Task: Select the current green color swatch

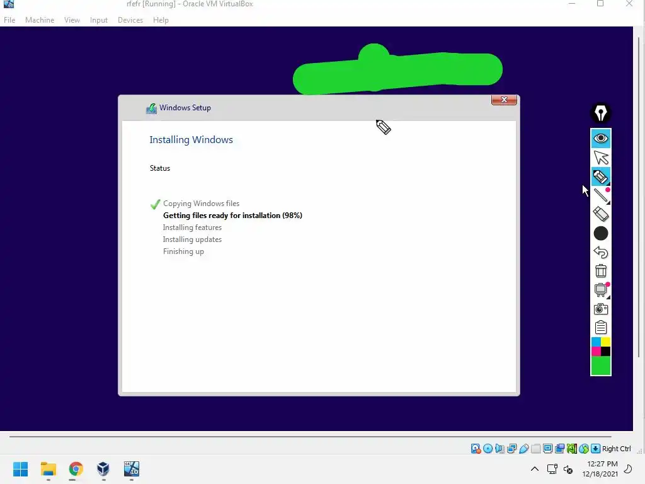Action: tap(600, 366)
